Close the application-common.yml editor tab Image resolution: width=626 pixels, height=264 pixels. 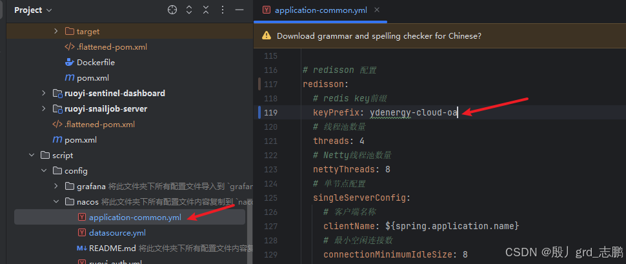tap(378, 10)
